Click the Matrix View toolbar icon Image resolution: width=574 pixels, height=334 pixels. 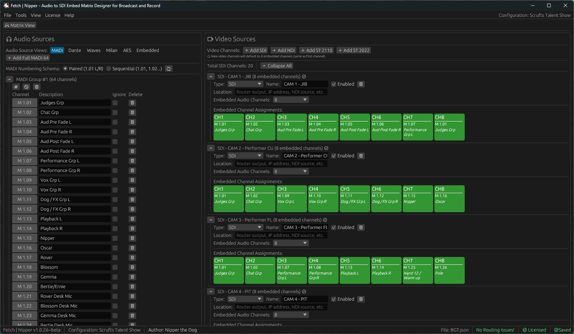(x=20, y=25)
